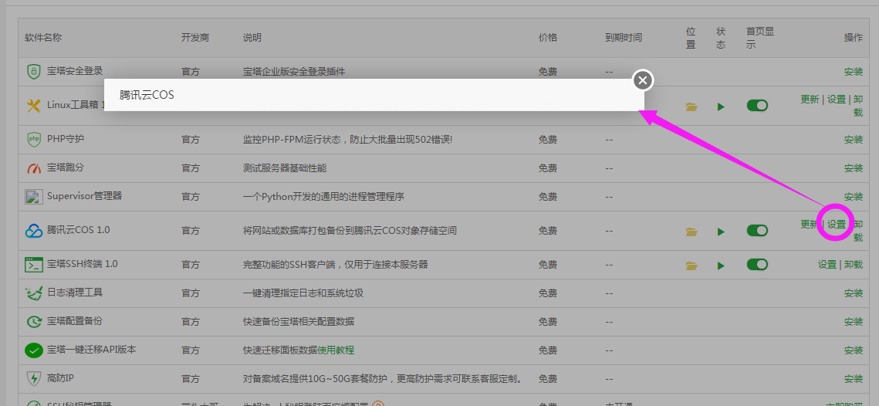Click the 宝塔安全登录 shield lock icon

click(34, 72)
